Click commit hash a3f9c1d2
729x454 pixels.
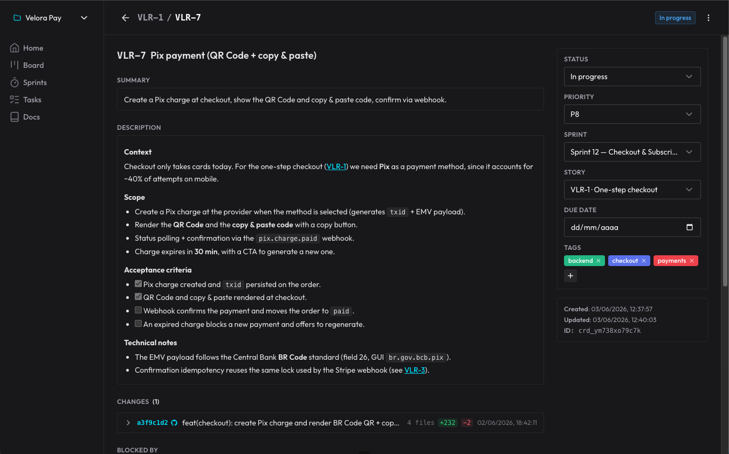coord(153,423)
